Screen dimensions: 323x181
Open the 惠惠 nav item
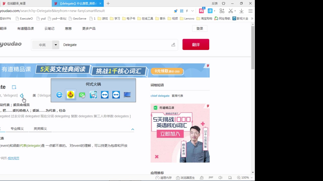pyautogui.click(x=68, y=28)
